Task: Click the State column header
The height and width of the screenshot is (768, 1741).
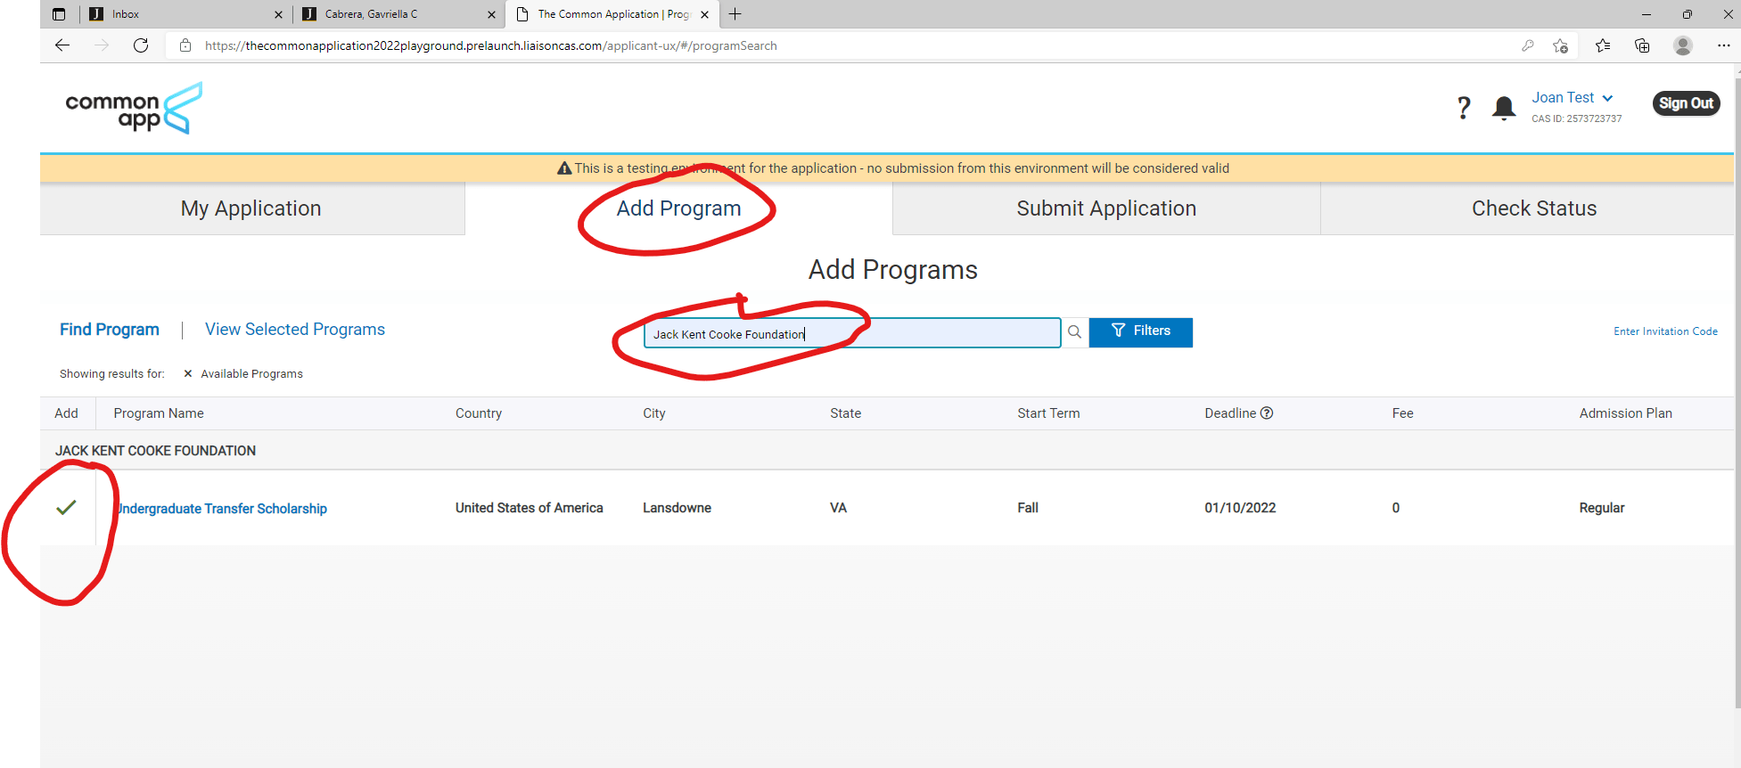Action: point(846,413)
